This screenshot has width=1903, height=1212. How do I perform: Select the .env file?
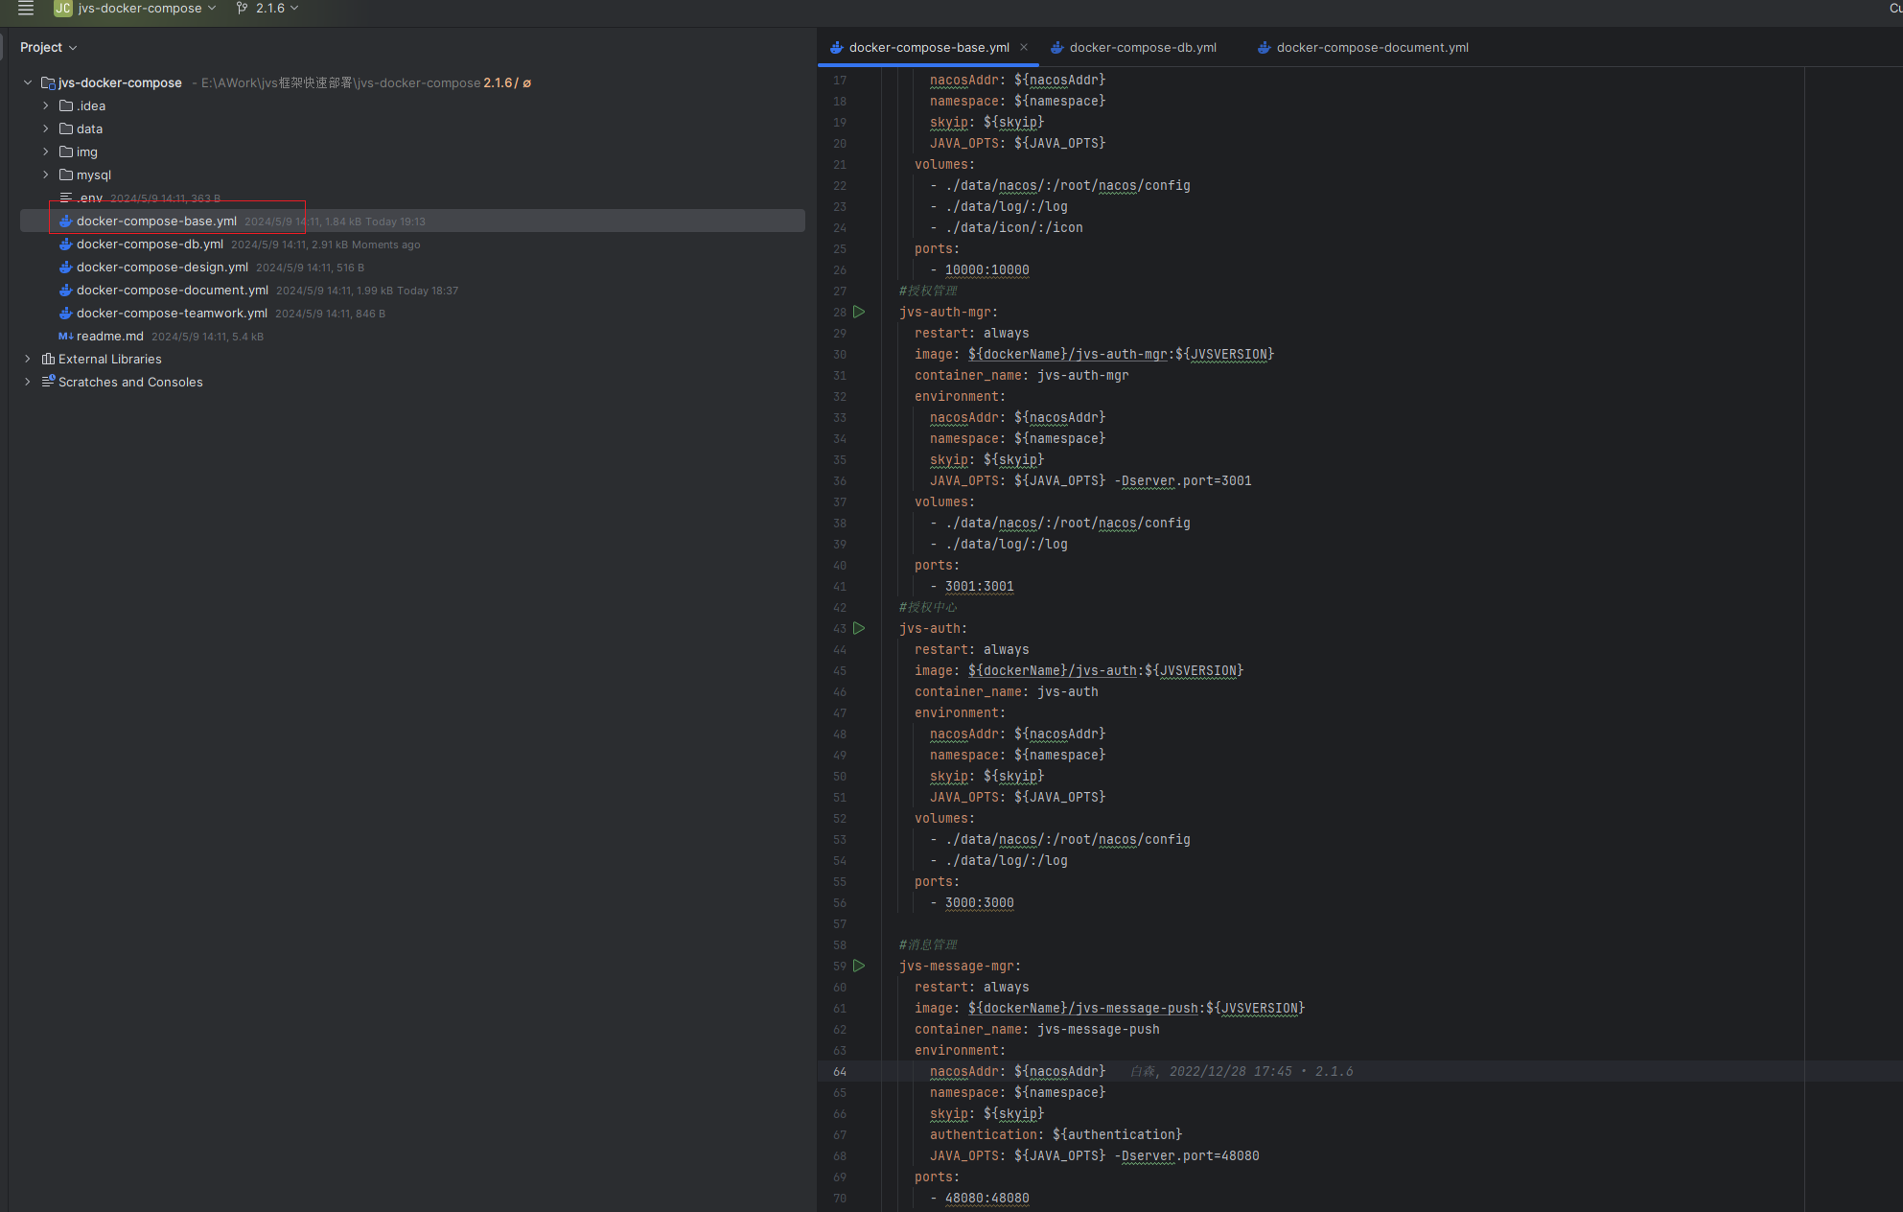coord(89,198)
